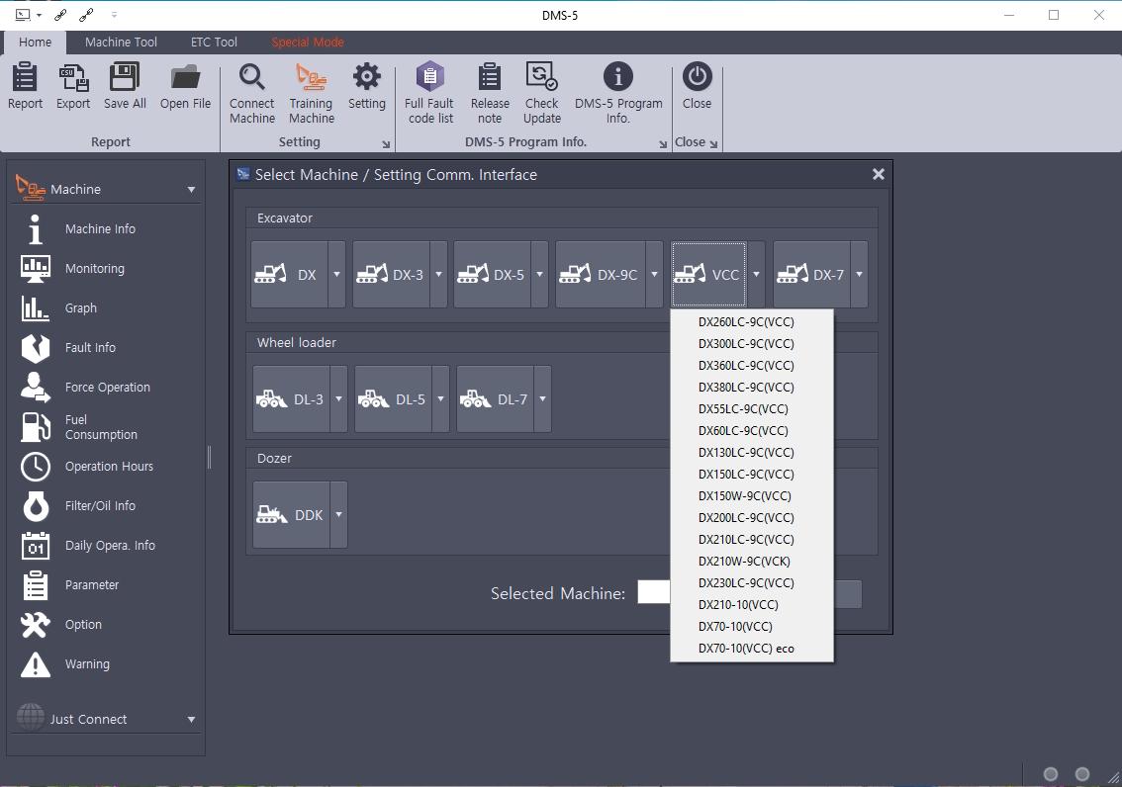Switch to the Machine Tool tab

point(121,43)
